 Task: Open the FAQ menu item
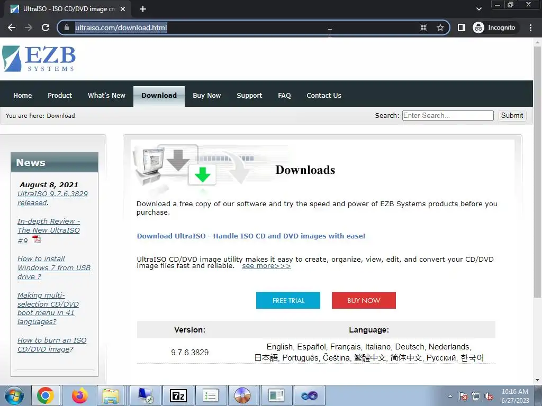tap(284, 96)
